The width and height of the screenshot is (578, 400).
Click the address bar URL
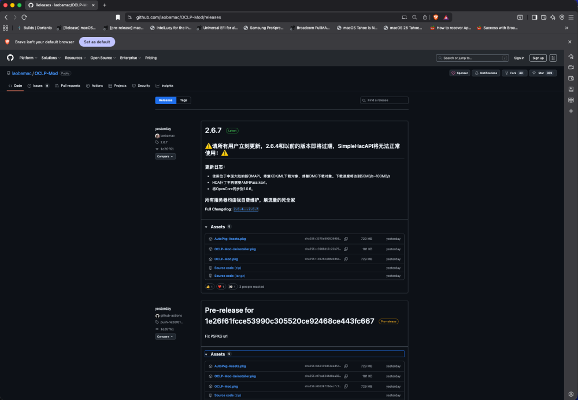click(179, 17)
